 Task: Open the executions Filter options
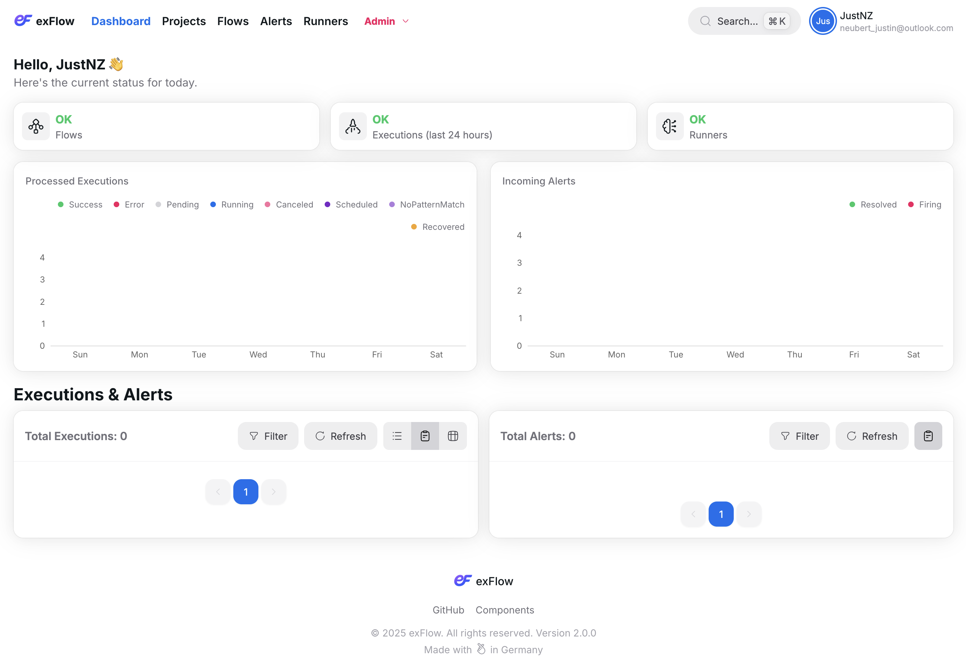coord(268,436)
